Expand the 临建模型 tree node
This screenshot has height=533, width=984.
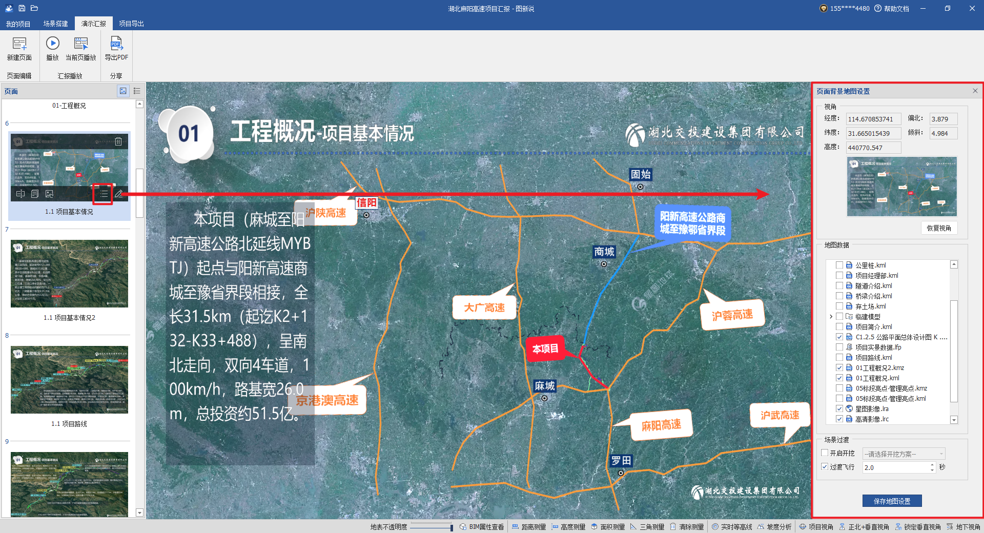(x=831, y=316)
